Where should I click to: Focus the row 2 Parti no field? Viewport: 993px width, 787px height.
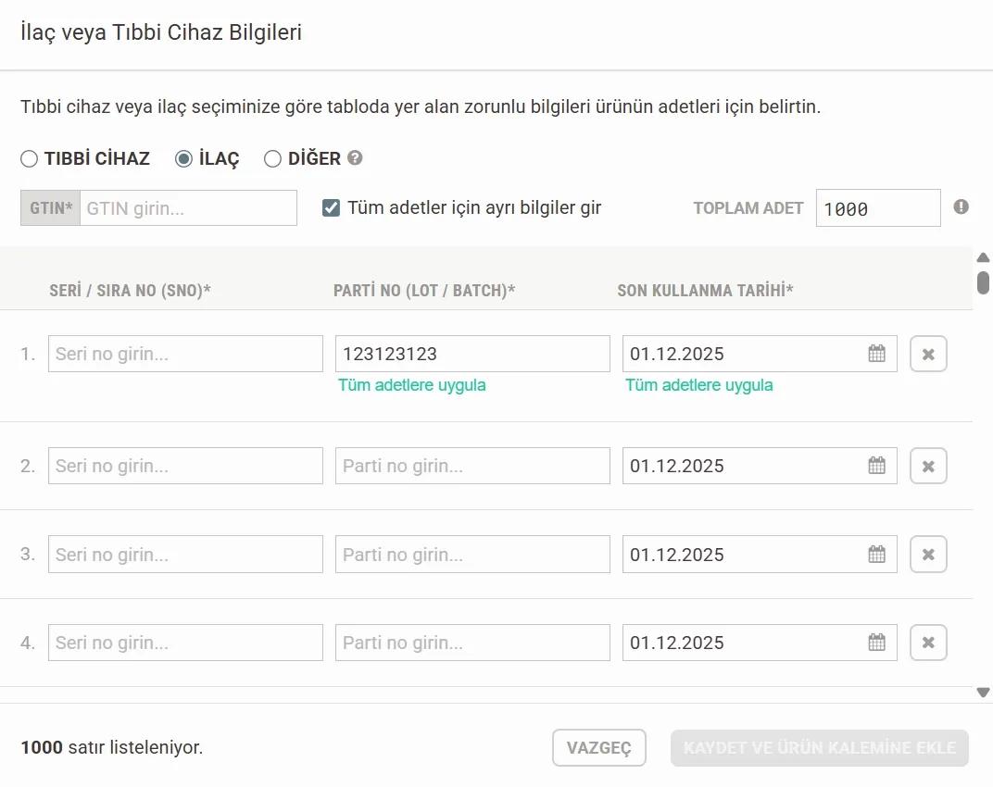click(x=472, y=466)
